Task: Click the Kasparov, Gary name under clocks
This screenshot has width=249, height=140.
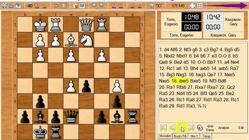Action: point(223,35)
